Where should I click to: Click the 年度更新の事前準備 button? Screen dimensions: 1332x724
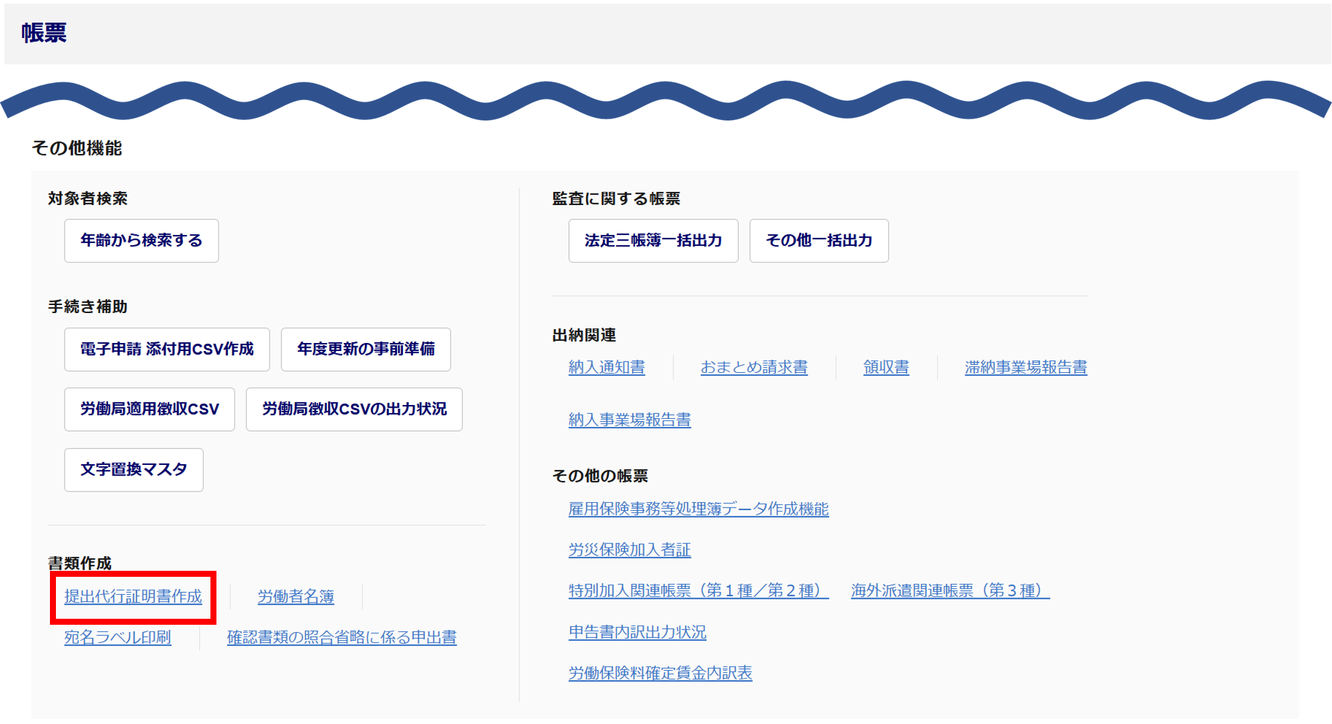click(x=366, y=349)
